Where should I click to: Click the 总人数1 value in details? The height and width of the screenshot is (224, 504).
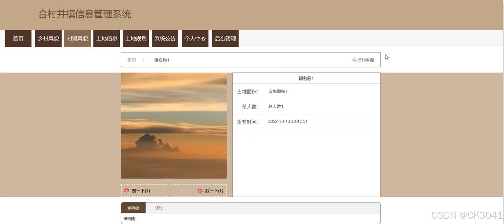click(275, 107)
